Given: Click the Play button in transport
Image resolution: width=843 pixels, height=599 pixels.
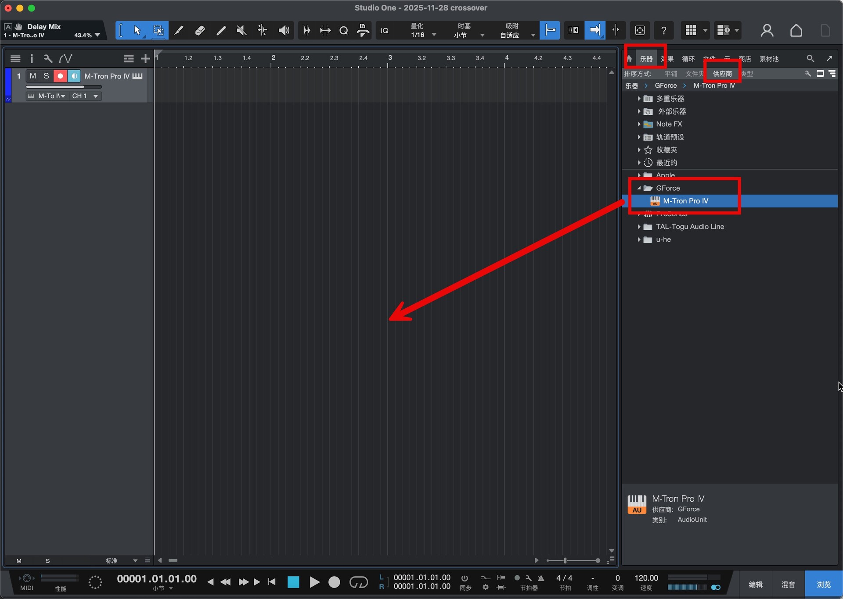Looking at the screenshot, I should [314, 582].
